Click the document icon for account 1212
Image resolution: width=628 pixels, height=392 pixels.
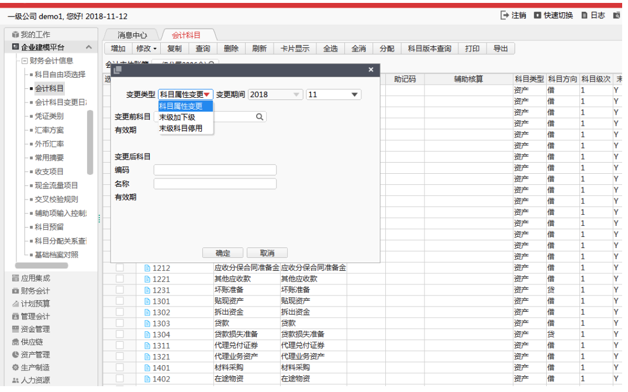tap(147, 268)
